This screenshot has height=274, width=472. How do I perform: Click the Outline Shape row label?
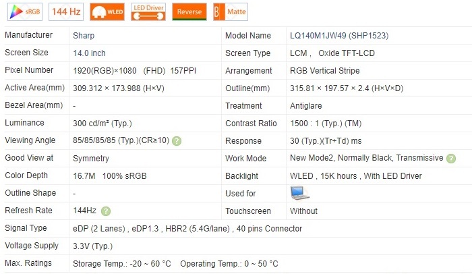point(30,193)
